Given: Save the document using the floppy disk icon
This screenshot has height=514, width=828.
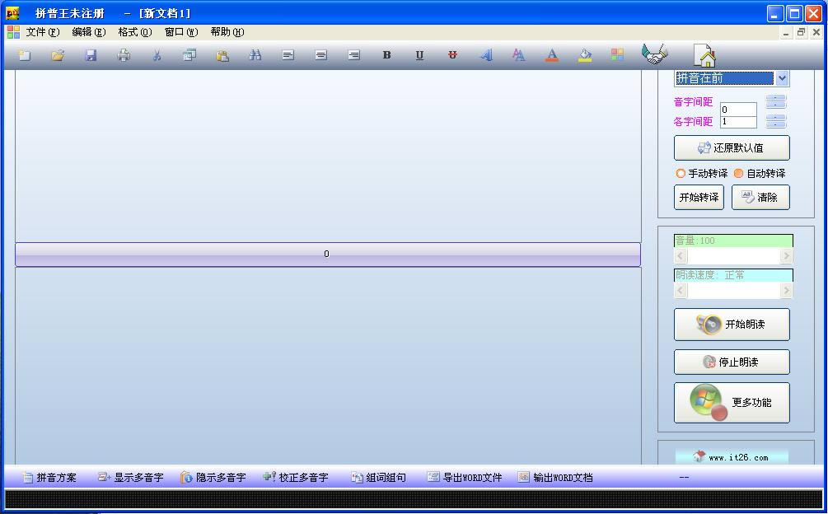Looking at the screenshot, I should click(91, 55).
